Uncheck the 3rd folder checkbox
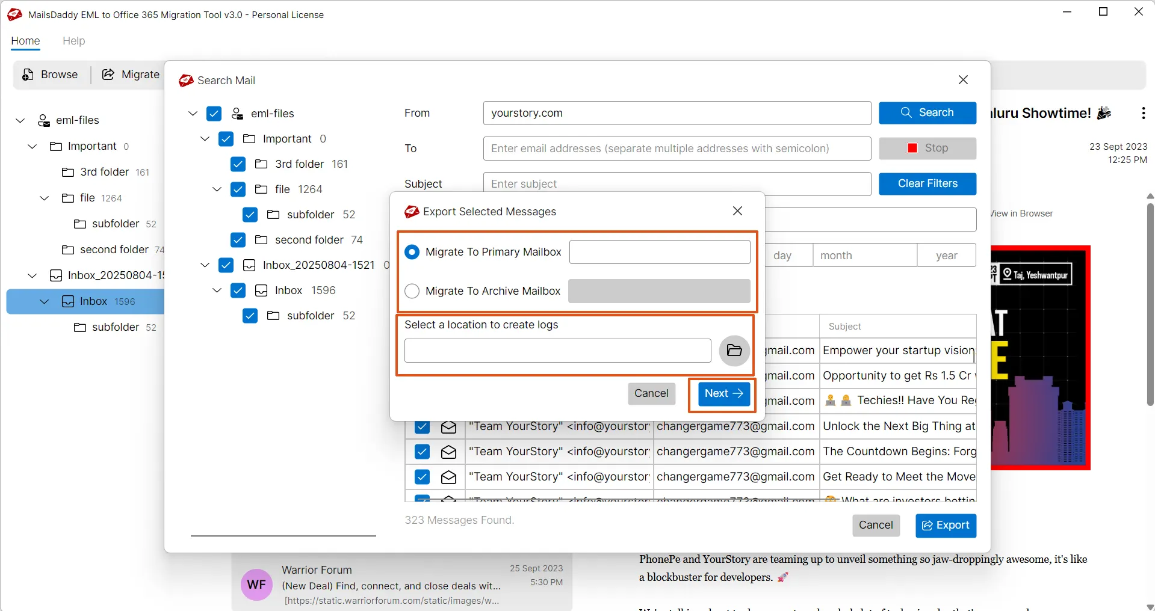This screenshot has width=1155, height=611. click(x=238, y=164)
